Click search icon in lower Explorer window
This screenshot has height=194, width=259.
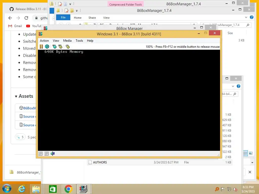(234, 94)
